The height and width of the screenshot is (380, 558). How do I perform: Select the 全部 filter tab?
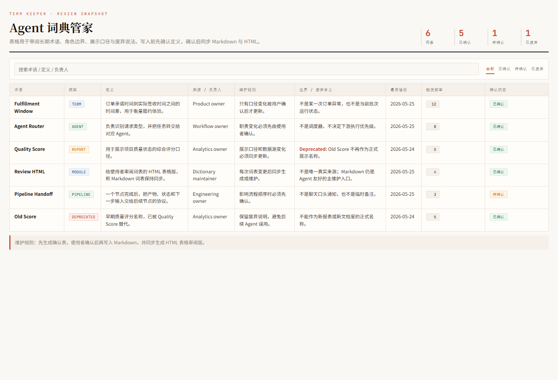tap(490, 69)
